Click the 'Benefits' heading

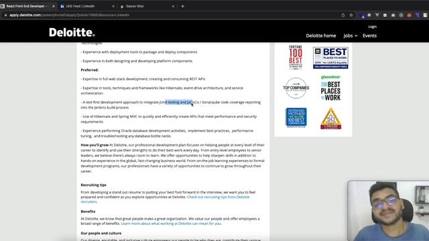tap(88, 212)
